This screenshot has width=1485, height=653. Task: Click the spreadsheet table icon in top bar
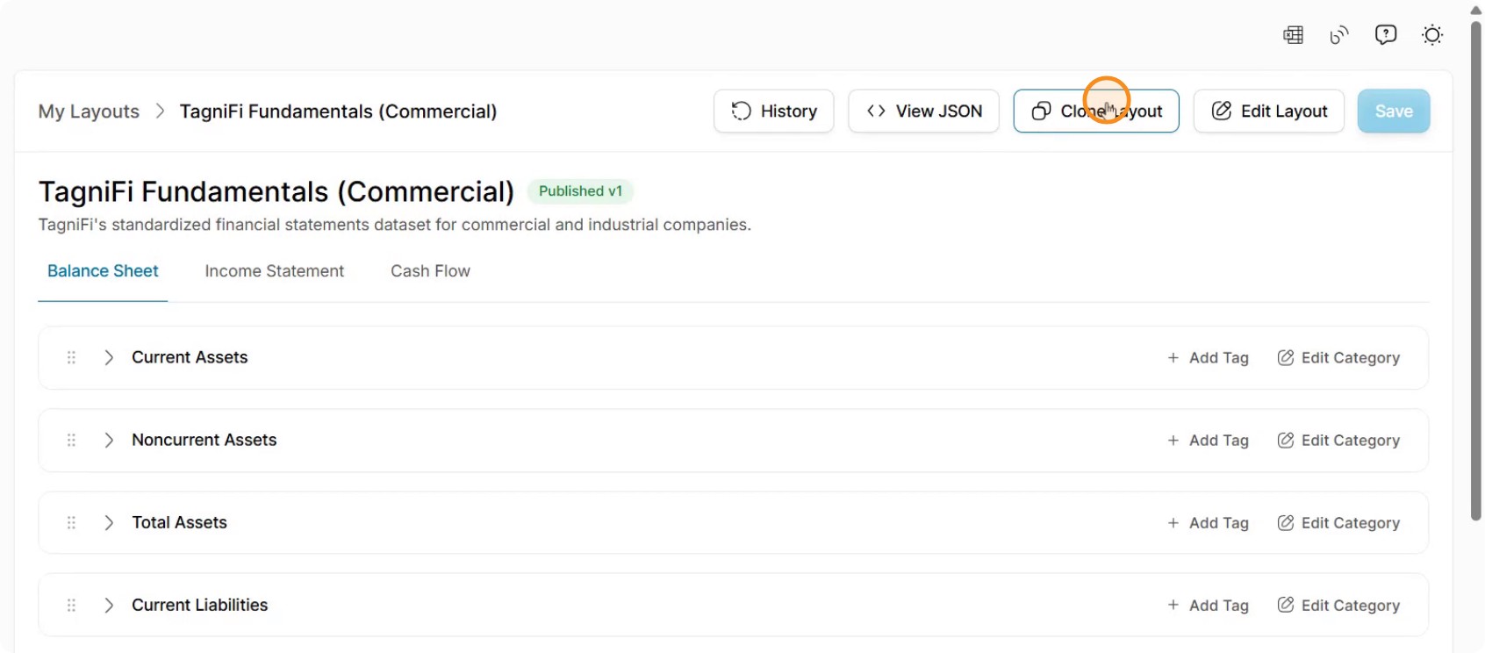1293,35
